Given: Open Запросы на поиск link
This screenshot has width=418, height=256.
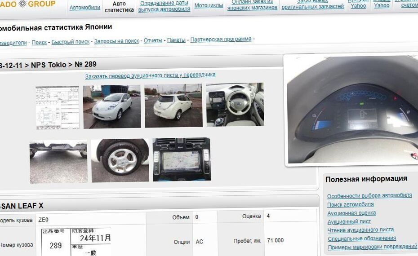Looking at the screenshot, I should [x=116, y=41].
